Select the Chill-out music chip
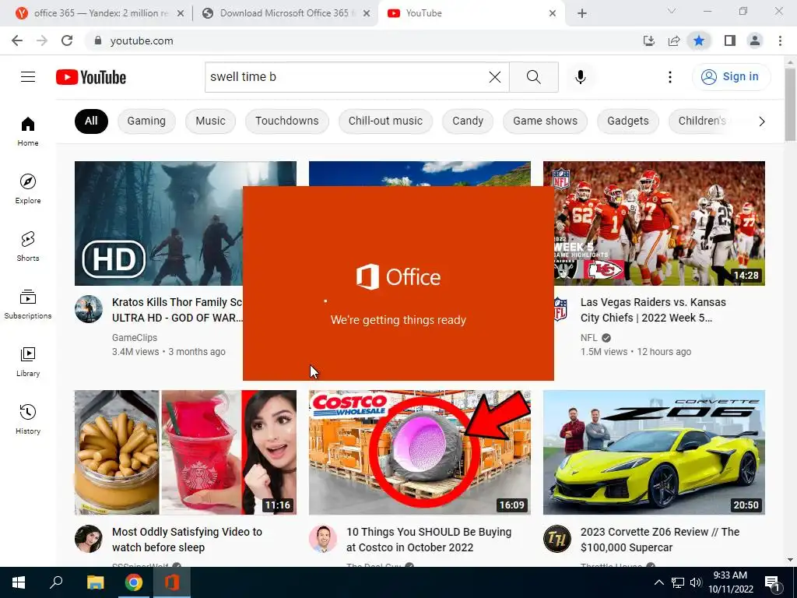Viewport: 797px width, 598px height. 385,121
